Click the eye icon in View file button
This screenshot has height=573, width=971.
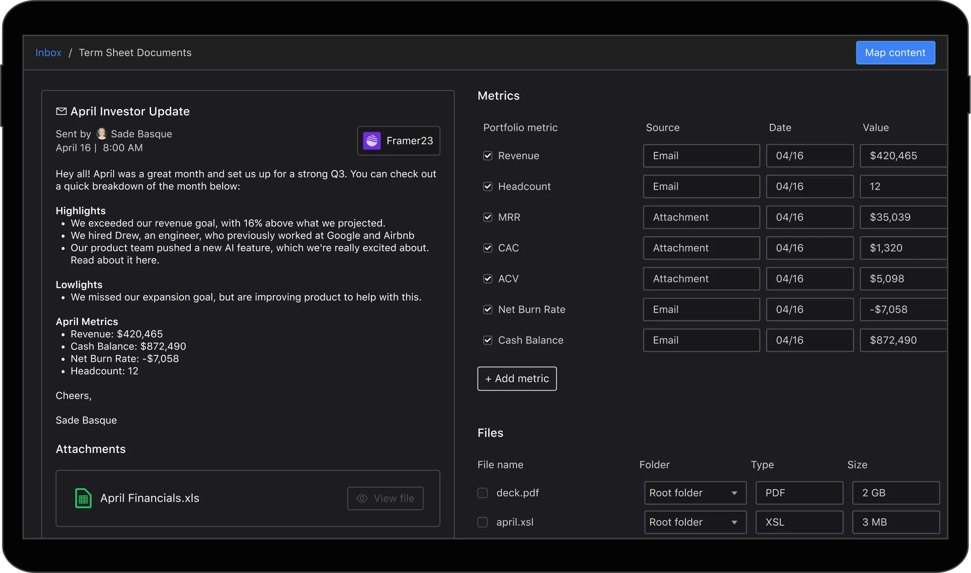362,498
